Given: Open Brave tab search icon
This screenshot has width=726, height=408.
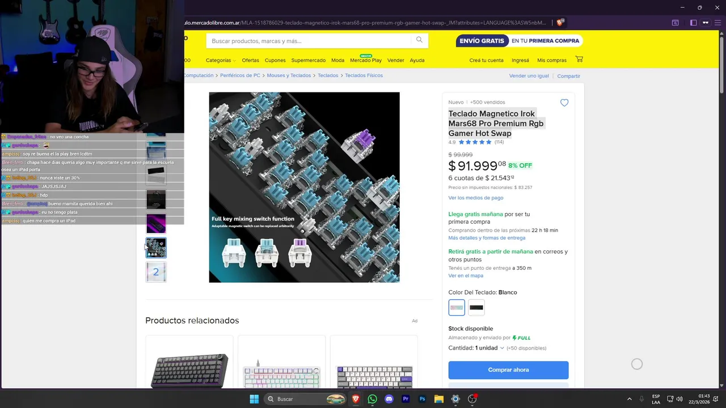Looking at the screenshot, I should click(675, 23).
